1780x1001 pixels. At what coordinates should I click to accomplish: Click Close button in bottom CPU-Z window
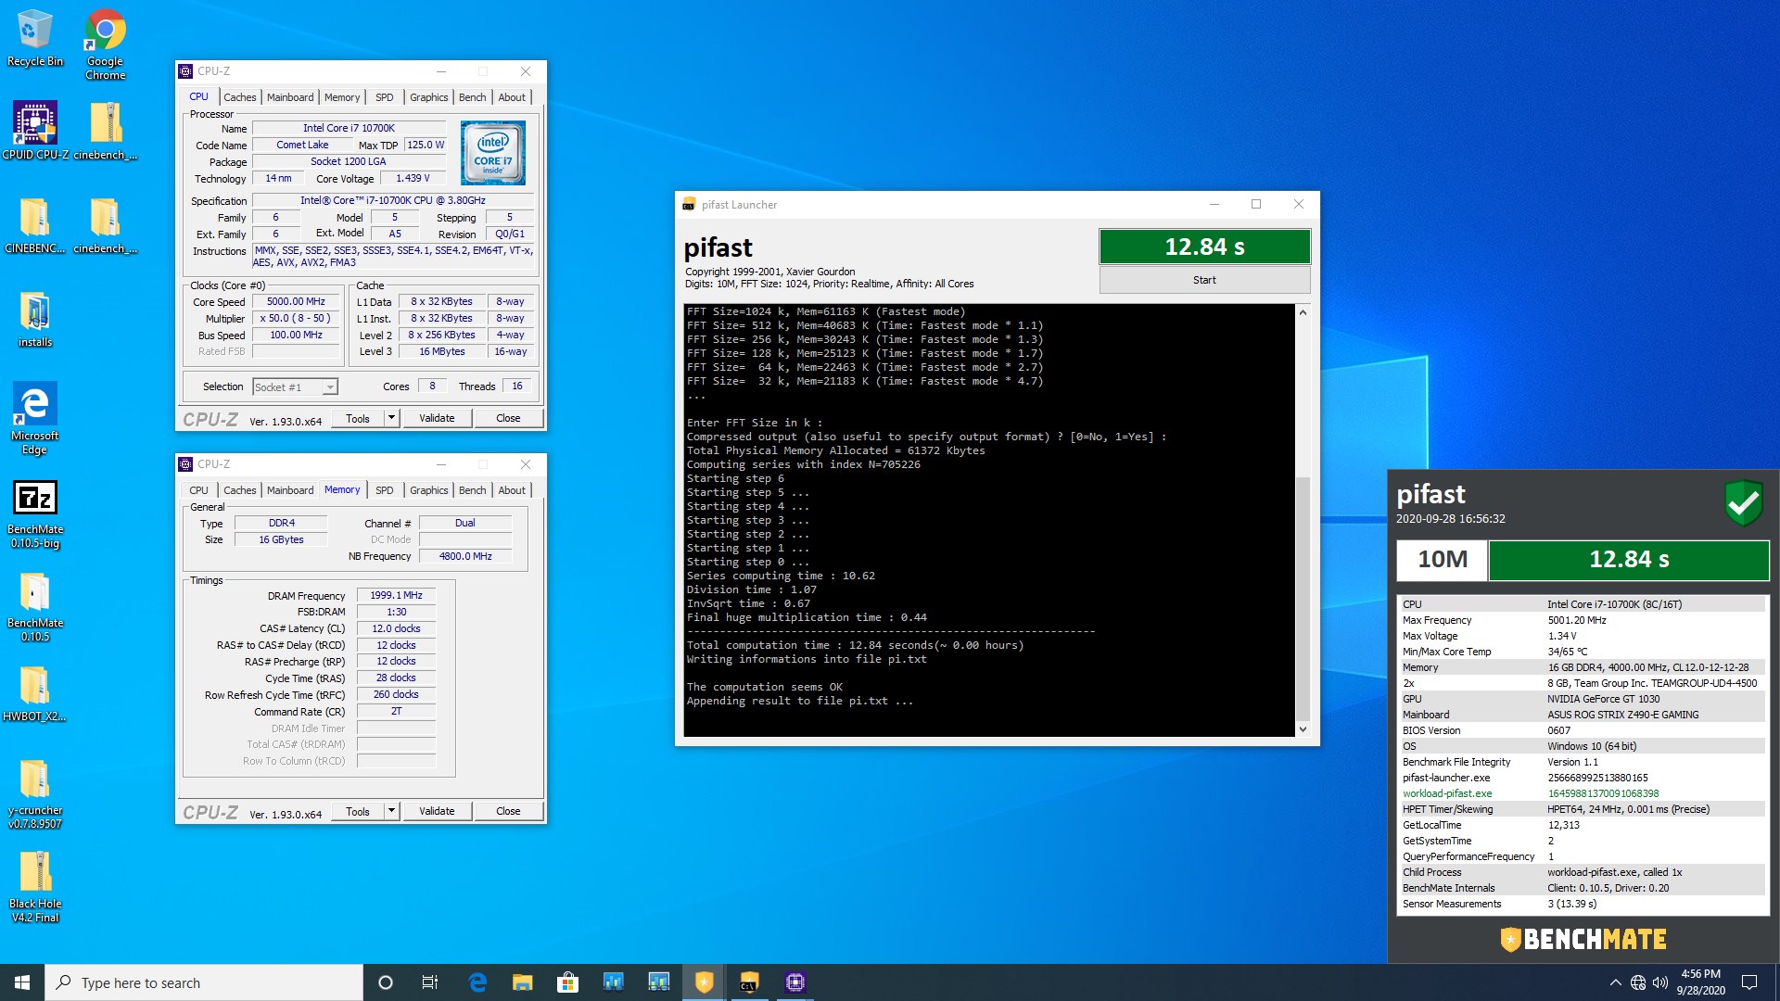(x=508, y=811)
